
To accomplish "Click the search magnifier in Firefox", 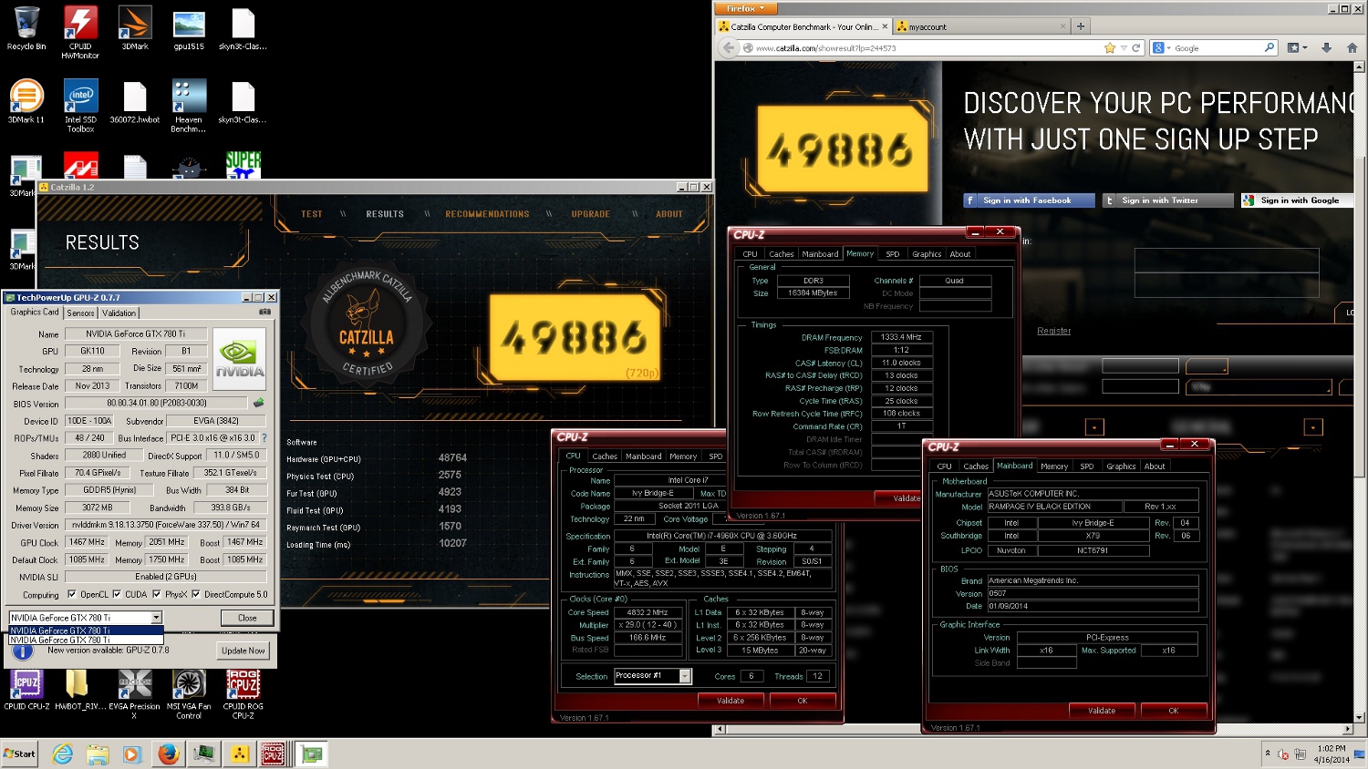I will 1269,47.
